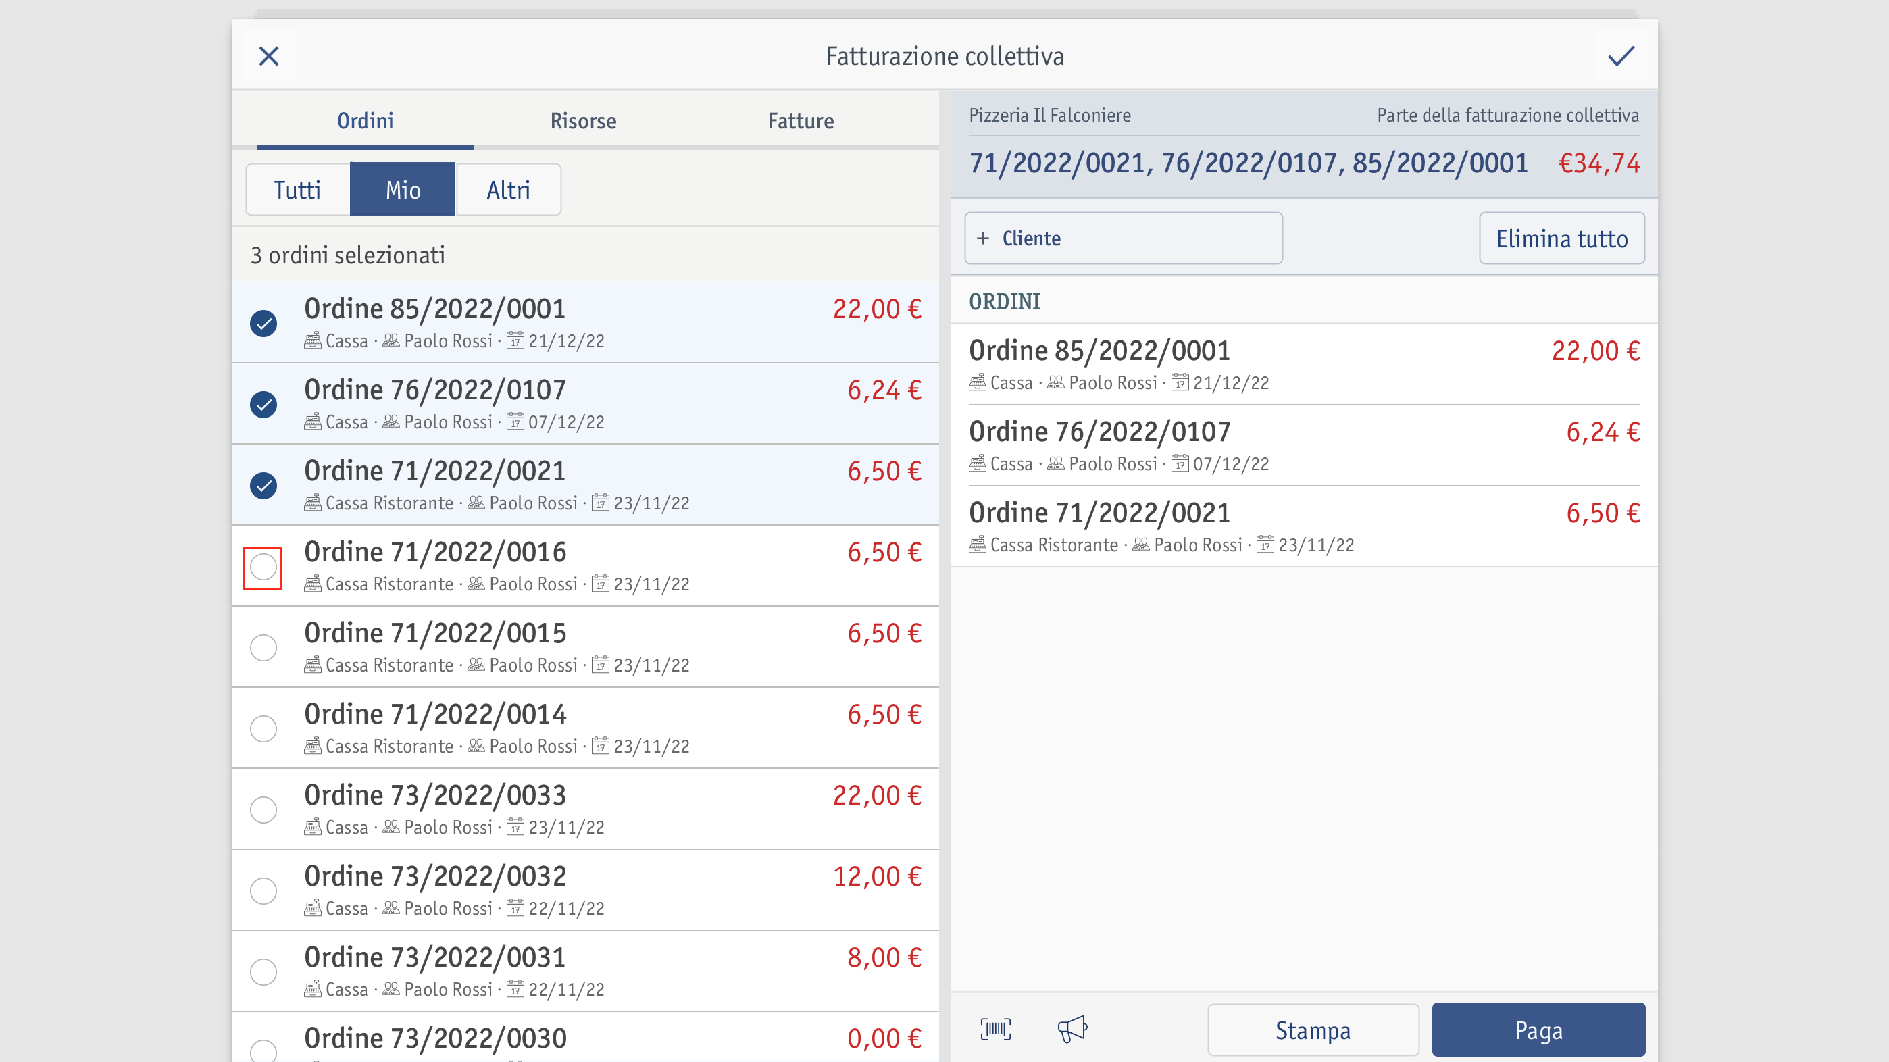
Task: Select the Mio filter
Action: [403, 190]
